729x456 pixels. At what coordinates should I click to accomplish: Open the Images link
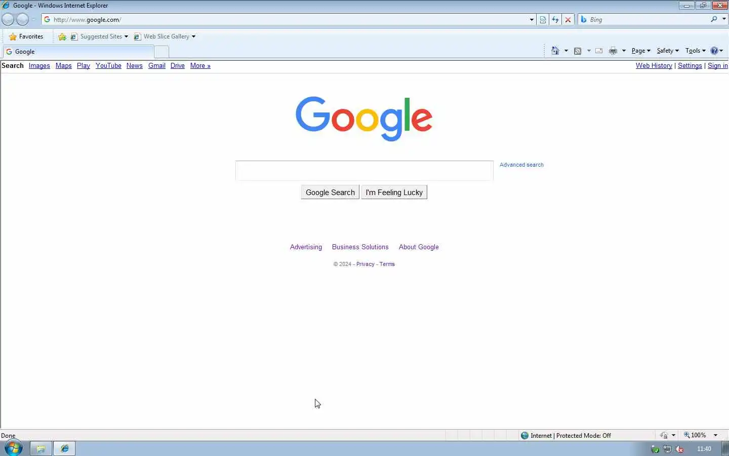coord(39,66)
